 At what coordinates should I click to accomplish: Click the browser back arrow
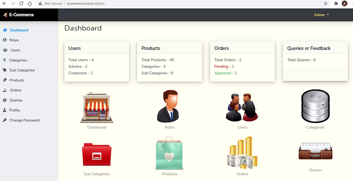[x=4, y=4]
